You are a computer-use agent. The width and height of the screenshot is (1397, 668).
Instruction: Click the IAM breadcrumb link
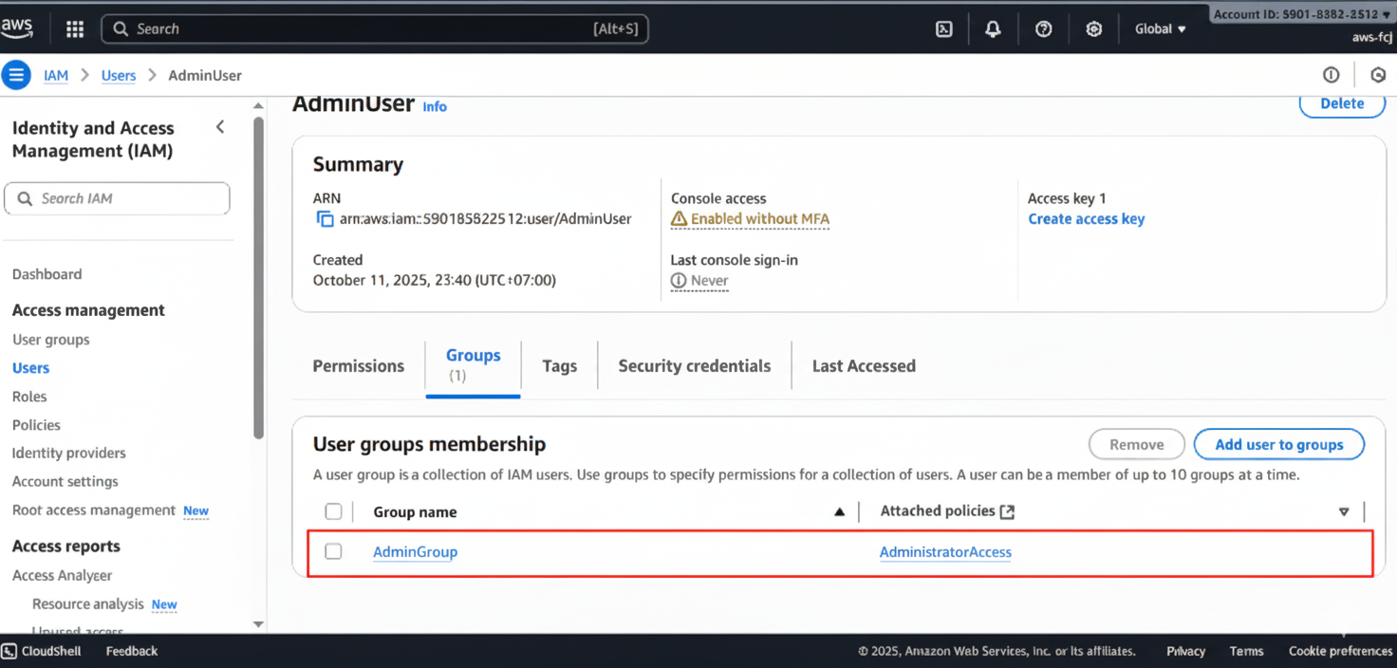pyautogui.click(x=56, y=76)
